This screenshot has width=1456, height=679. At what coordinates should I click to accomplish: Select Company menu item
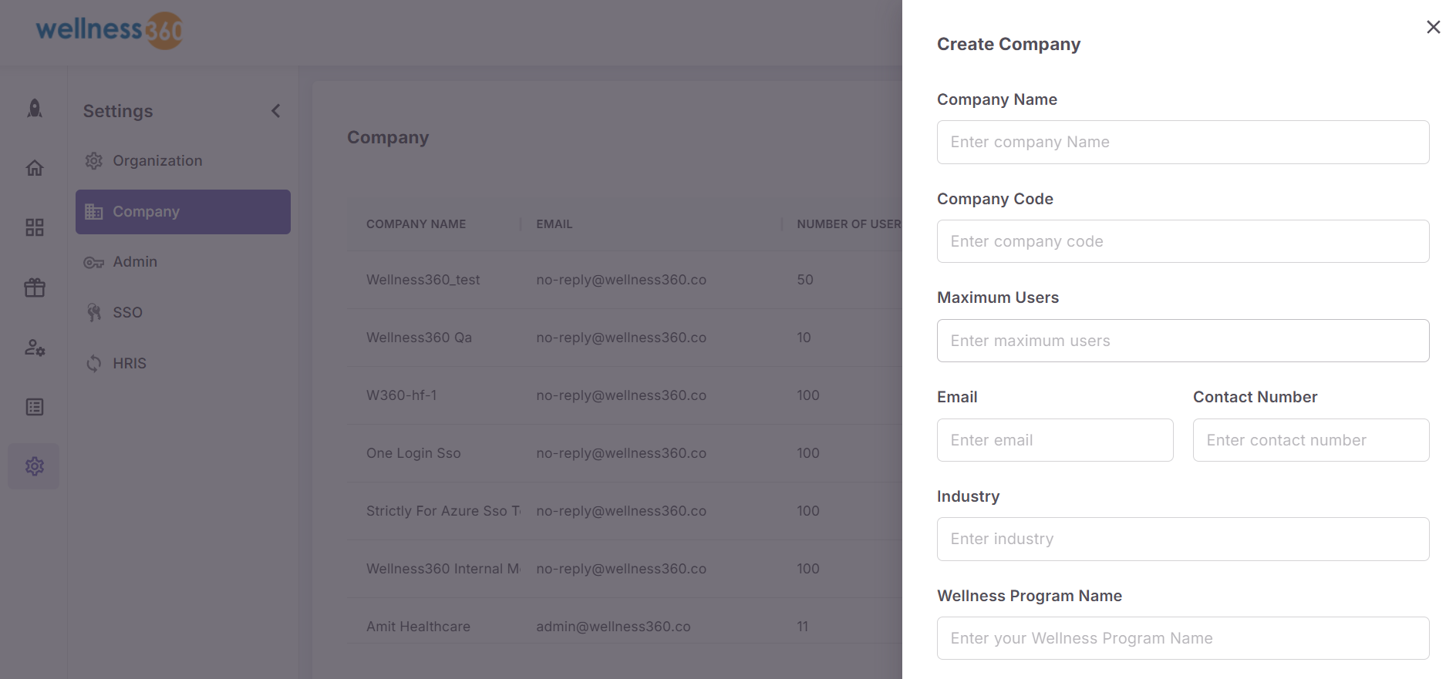(183, 212)
